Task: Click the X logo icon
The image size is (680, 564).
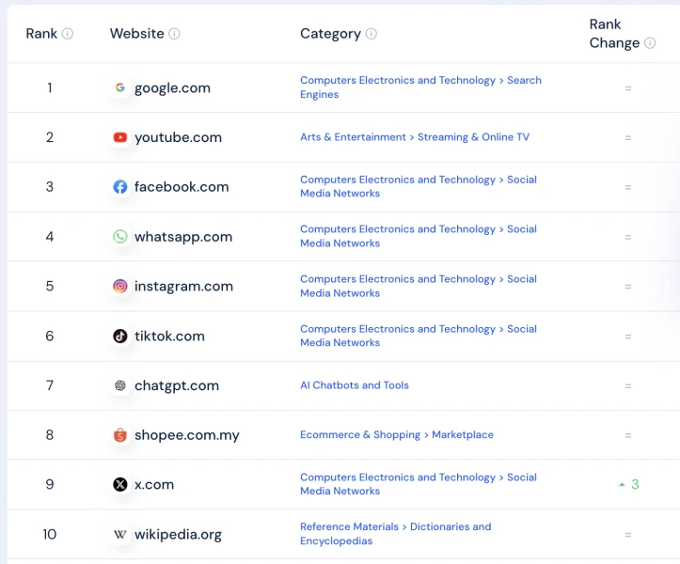Action: (x=120, y=484)
